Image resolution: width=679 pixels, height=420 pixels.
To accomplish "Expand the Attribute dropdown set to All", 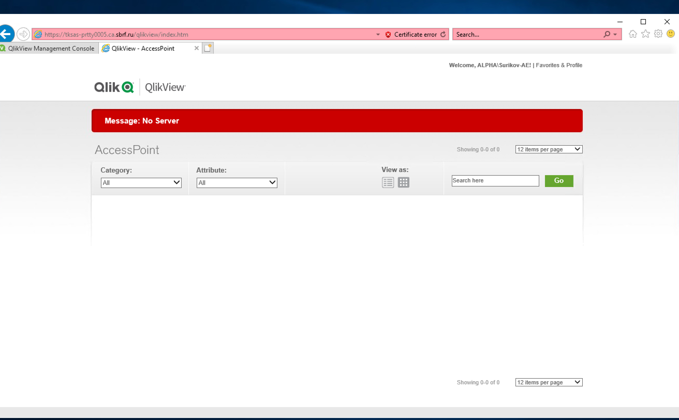I will 237,183.
